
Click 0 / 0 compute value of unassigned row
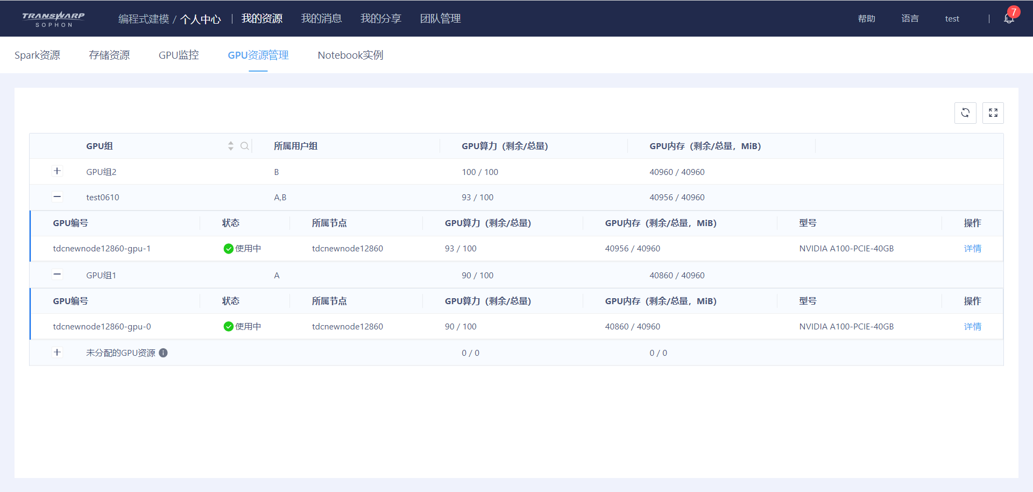[470, 353]
